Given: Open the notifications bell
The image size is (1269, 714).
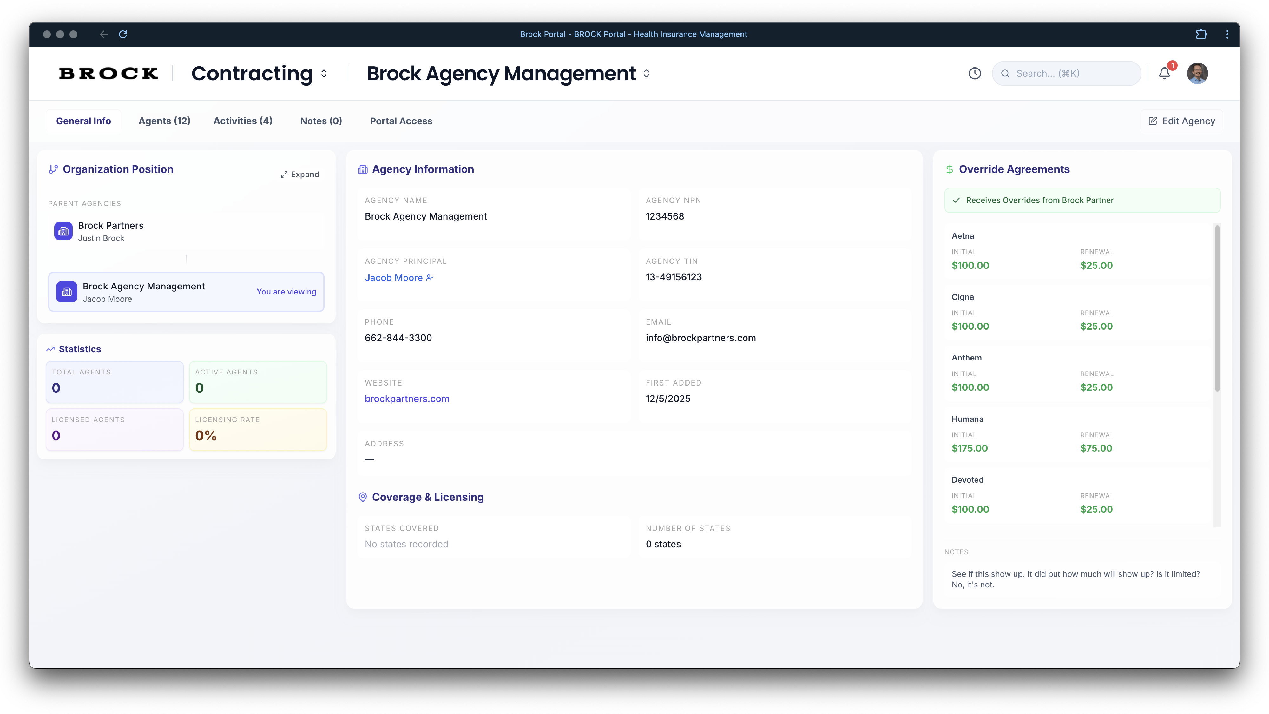Looking at the screenshot, I should coord(1164,73).
